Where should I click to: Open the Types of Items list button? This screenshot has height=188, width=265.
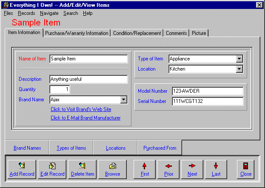(71, 148)
